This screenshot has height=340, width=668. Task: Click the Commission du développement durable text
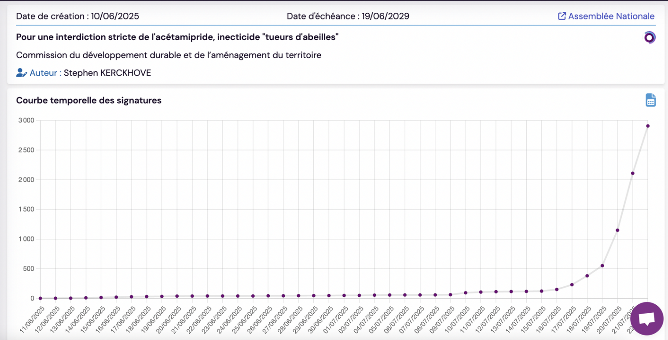tap(169, 55)
